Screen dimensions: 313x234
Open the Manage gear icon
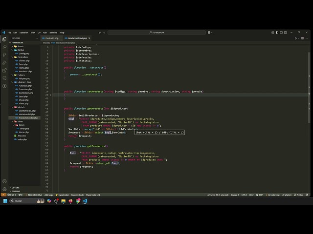coord(4,189)
